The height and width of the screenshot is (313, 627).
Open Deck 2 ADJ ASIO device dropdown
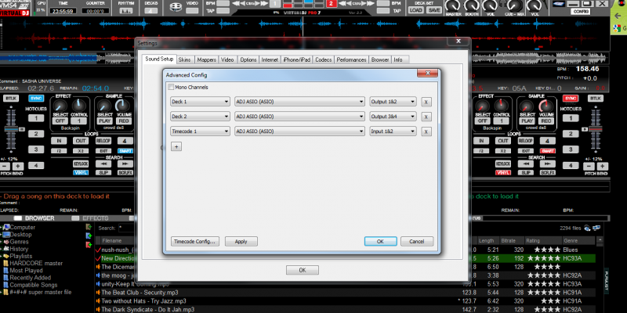[299, 117]
